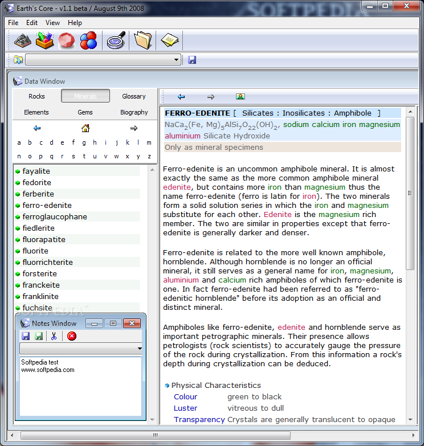Open the folder toolbar icon
Viewport: 424px width, 446px height.
pos(143,40)
